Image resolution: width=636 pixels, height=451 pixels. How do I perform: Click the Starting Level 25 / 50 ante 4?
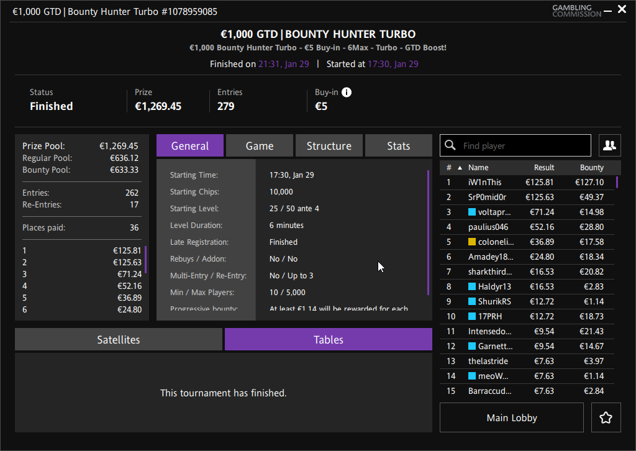pos(294,209)
